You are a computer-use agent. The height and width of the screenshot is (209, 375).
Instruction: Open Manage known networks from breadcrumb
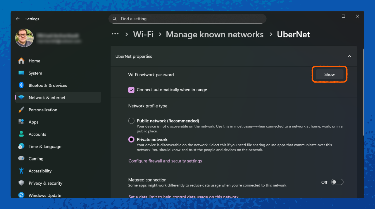214,34
